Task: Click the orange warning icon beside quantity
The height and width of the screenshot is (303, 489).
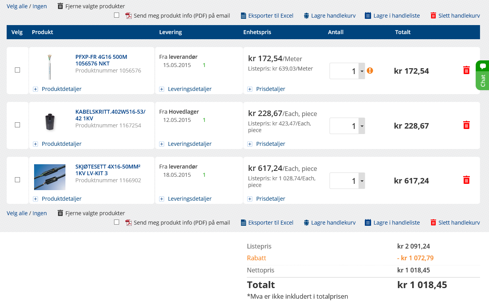Action: [370, 71]
